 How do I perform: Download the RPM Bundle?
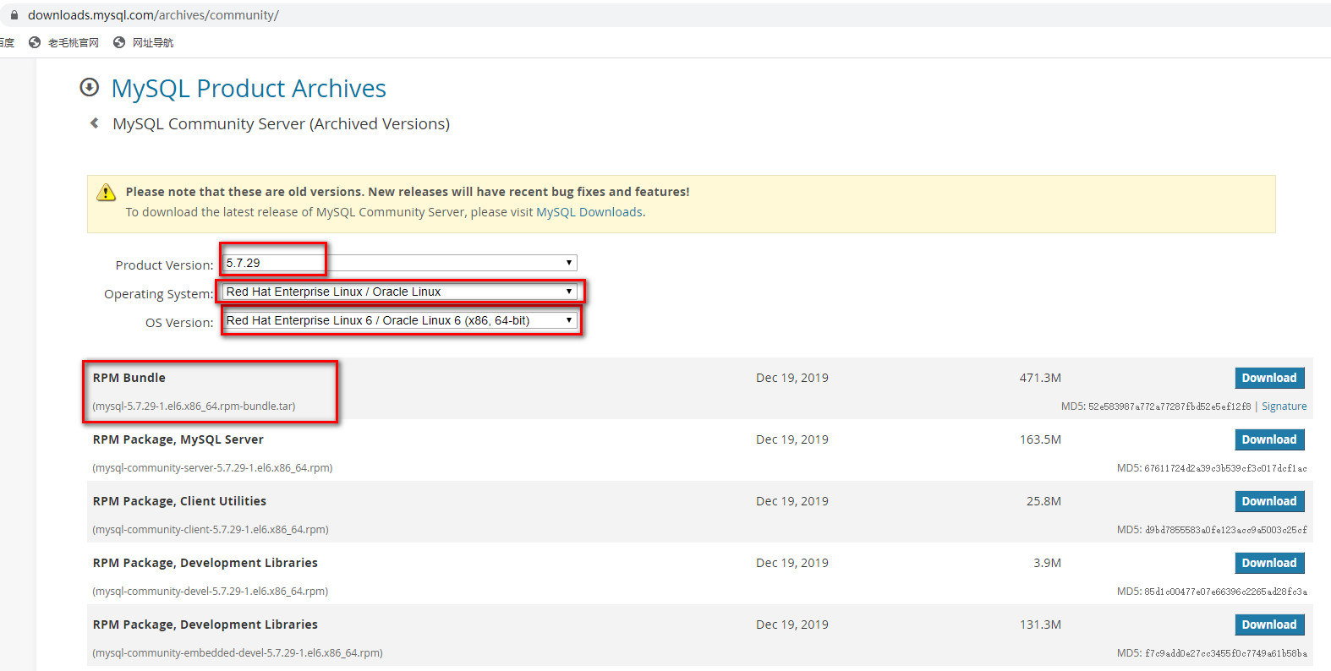tap(1269, 378)
